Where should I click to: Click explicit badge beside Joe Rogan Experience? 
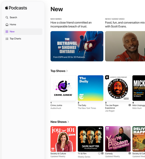[x=130, y=105]
